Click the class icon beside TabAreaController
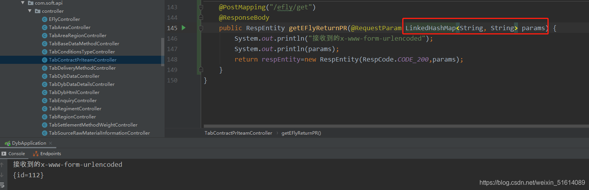 (x=45, y=27)
